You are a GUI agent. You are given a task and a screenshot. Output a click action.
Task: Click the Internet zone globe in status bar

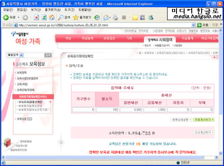point(178,162)
